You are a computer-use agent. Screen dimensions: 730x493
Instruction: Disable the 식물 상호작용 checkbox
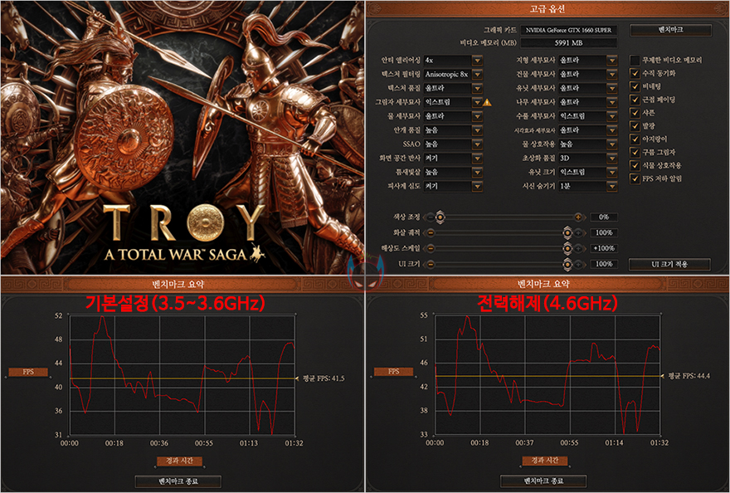tap(635, 165)
